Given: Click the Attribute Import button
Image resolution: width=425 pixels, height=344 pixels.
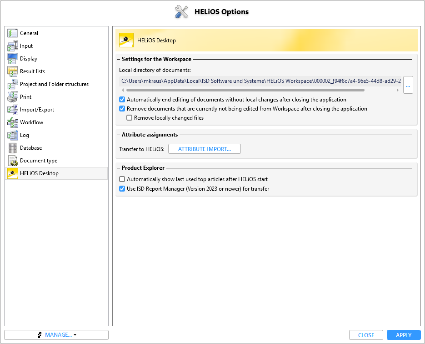Looking at the screenshot, I should click(x=205, y=149).
